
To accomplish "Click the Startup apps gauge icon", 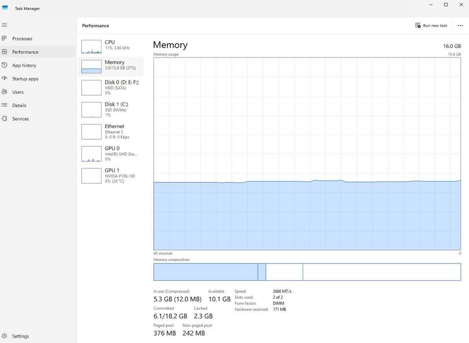I will pos(4,79).
